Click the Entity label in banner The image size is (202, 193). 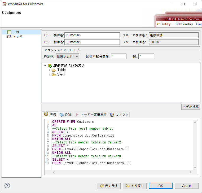166,24
